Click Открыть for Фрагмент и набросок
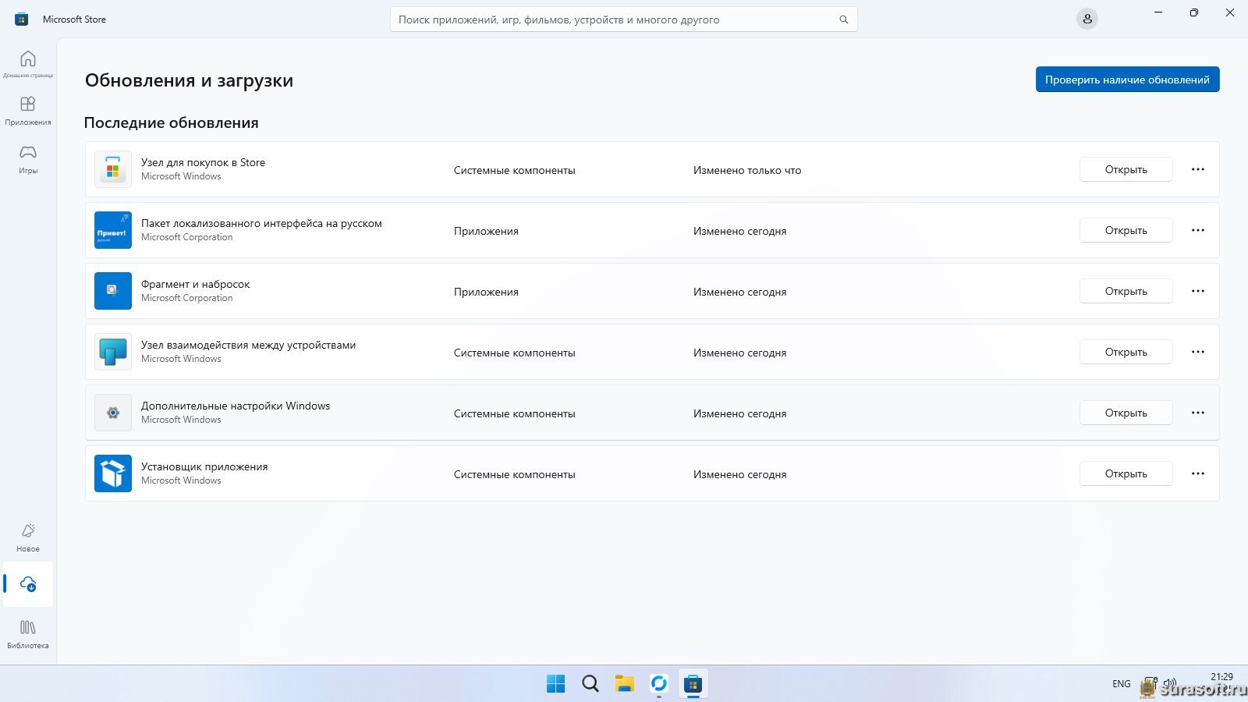The height and width of the screenshot is (702, 1248). pyautogui.click(x=1126, y=291)
